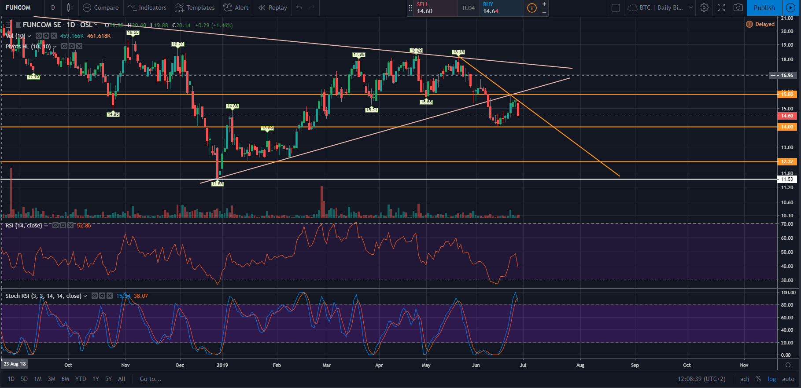Click the play icon beside Publish
This screenshot has width=801, height=388.
(x=790, y=7)
